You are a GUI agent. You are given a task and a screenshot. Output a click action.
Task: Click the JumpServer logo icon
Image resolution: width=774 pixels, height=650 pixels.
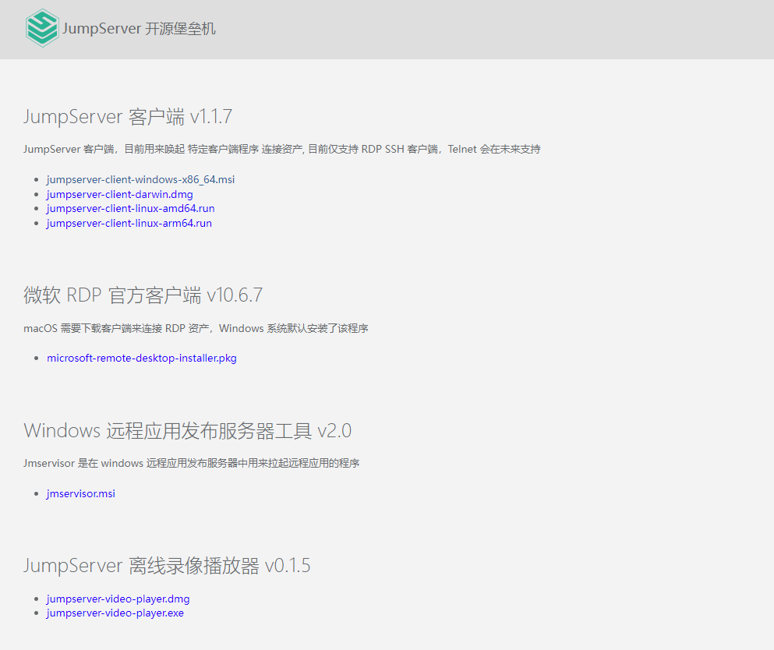[42, 28]
